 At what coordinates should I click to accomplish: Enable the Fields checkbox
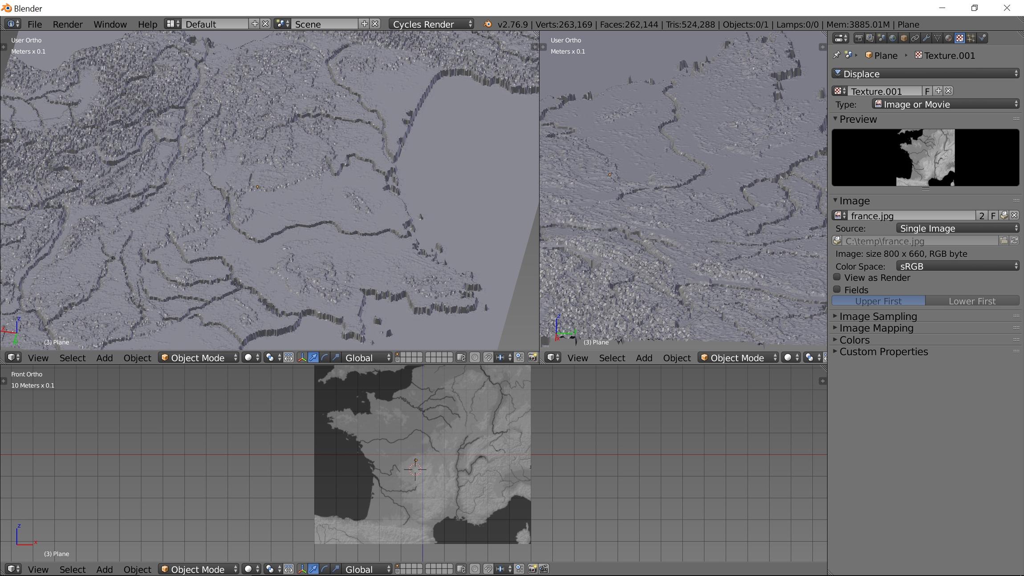pos(837,289)
